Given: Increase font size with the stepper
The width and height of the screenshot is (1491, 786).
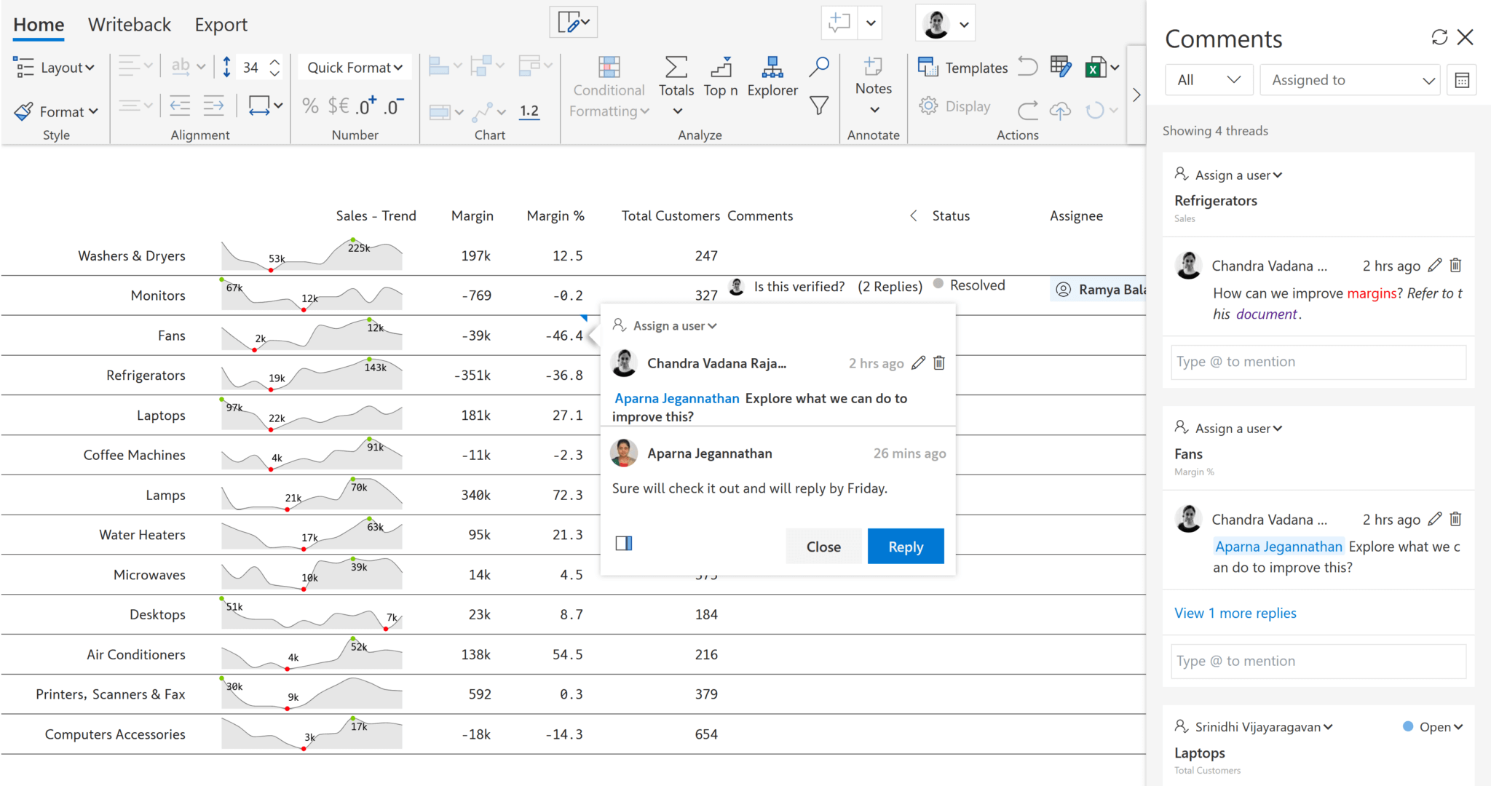Looking at the screenshot, I should (274, 61).
